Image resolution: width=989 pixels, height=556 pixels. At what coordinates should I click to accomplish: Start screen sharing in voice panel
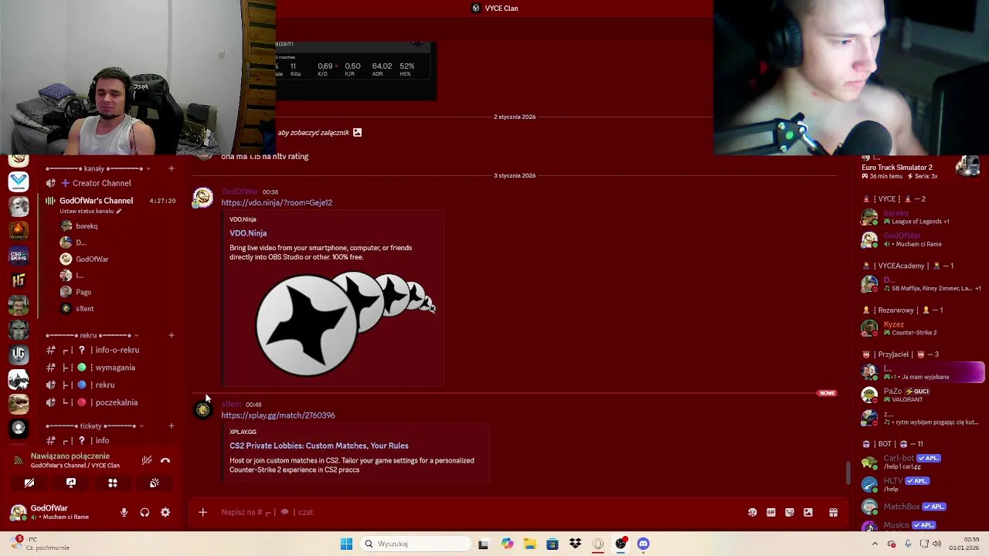[x=71, y=483]
